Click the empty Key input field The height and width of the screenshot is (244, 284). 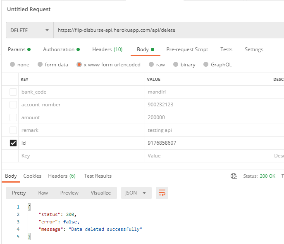(81, 156)
